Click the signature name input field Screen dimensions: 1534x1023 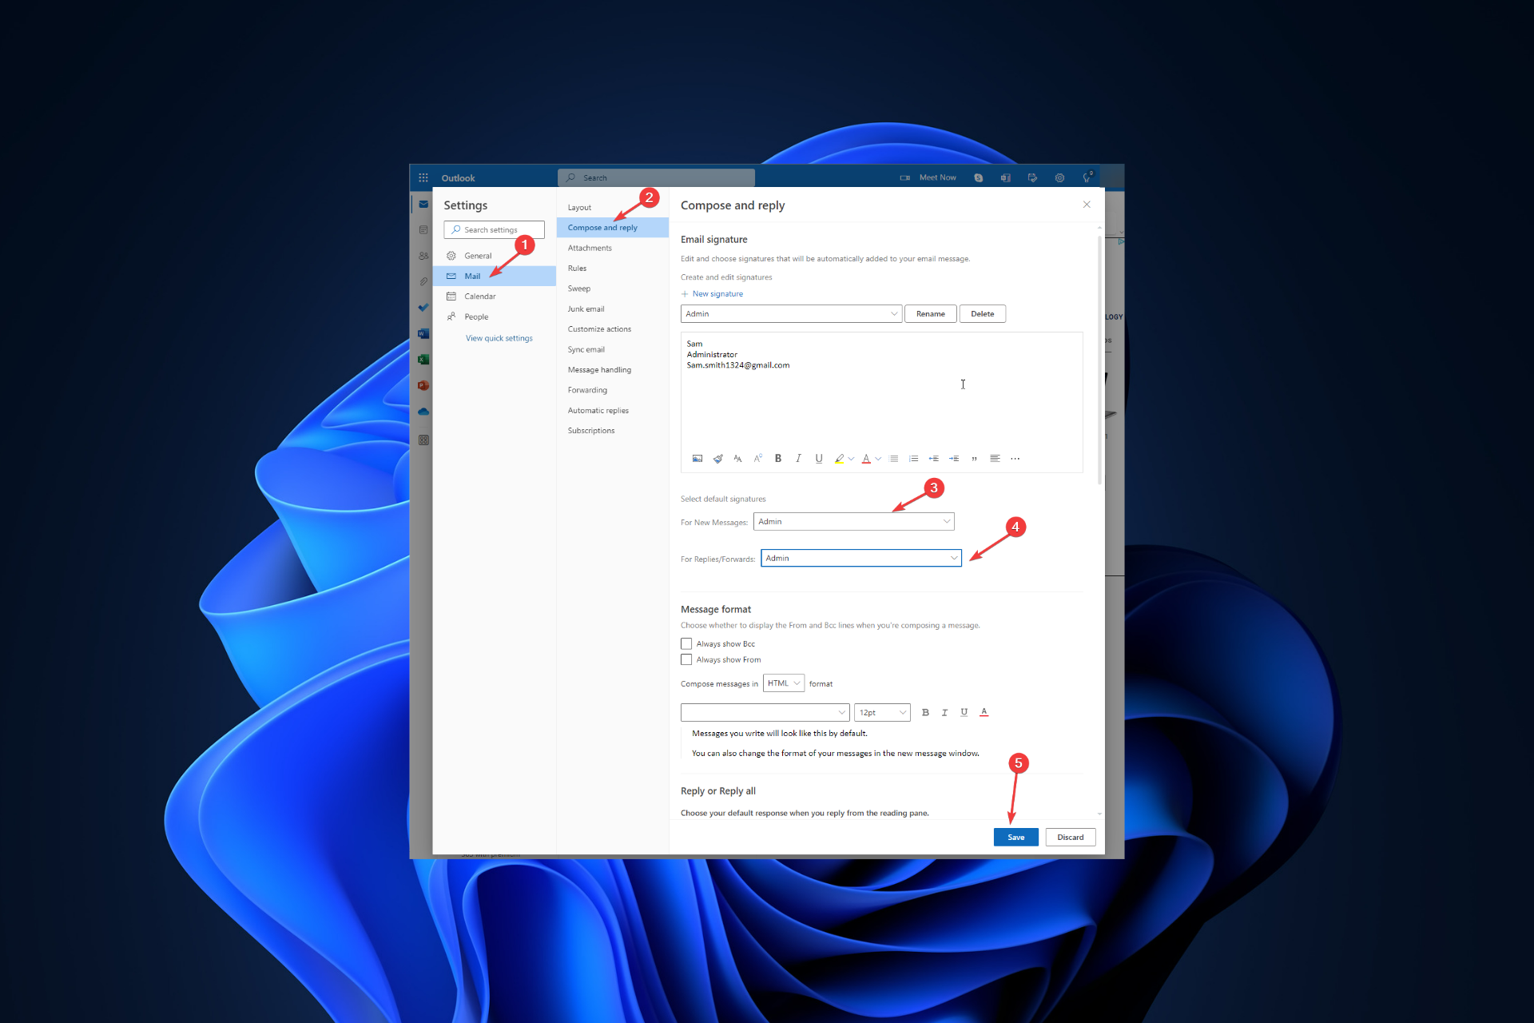[x=789, y=312]
